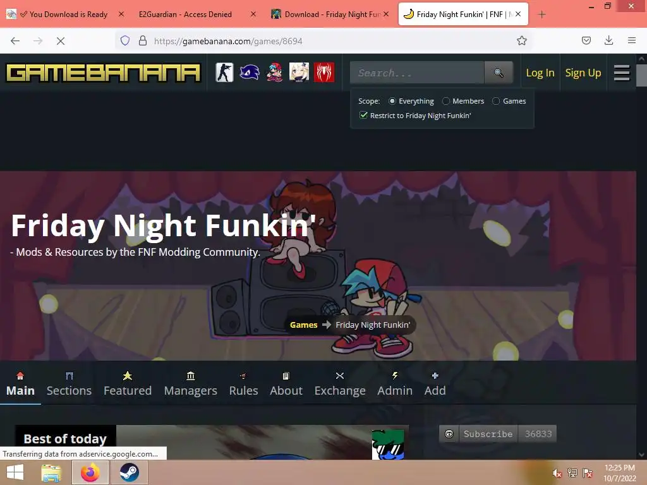
Task: Open the Sections tab
Action: [69, 384]
